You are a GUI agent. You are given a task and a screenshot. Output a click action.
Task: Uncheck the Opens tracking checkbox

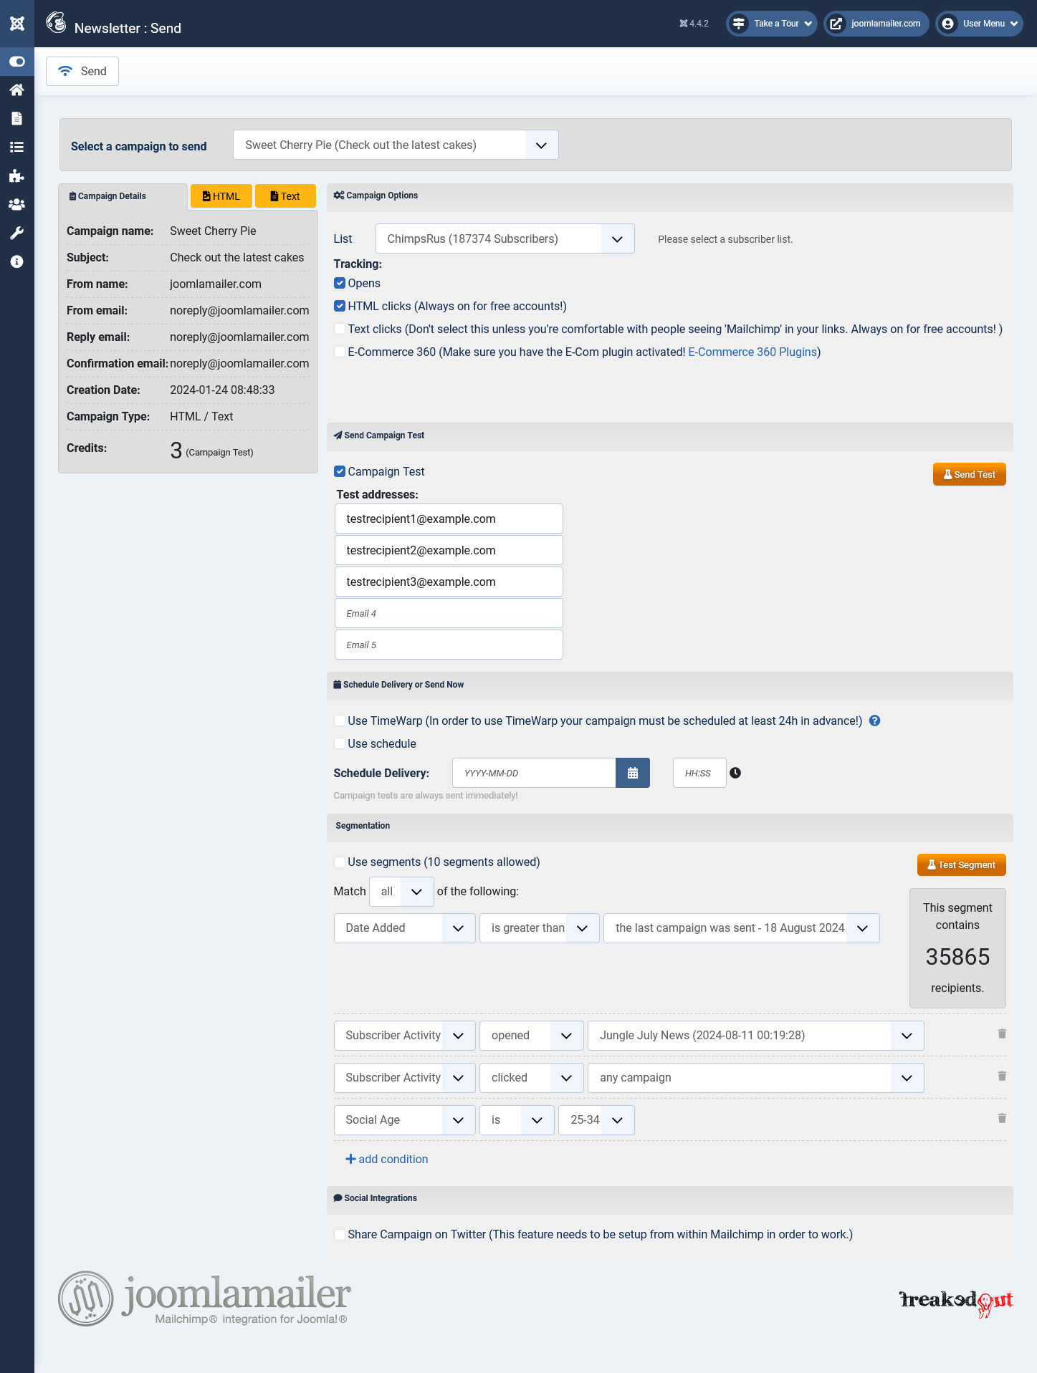(340, 283)
